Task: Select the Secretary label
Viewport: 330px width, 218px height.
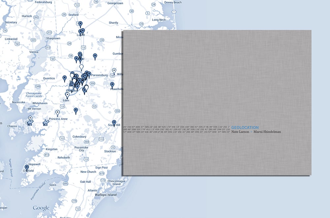Action: tap(11, 22)
